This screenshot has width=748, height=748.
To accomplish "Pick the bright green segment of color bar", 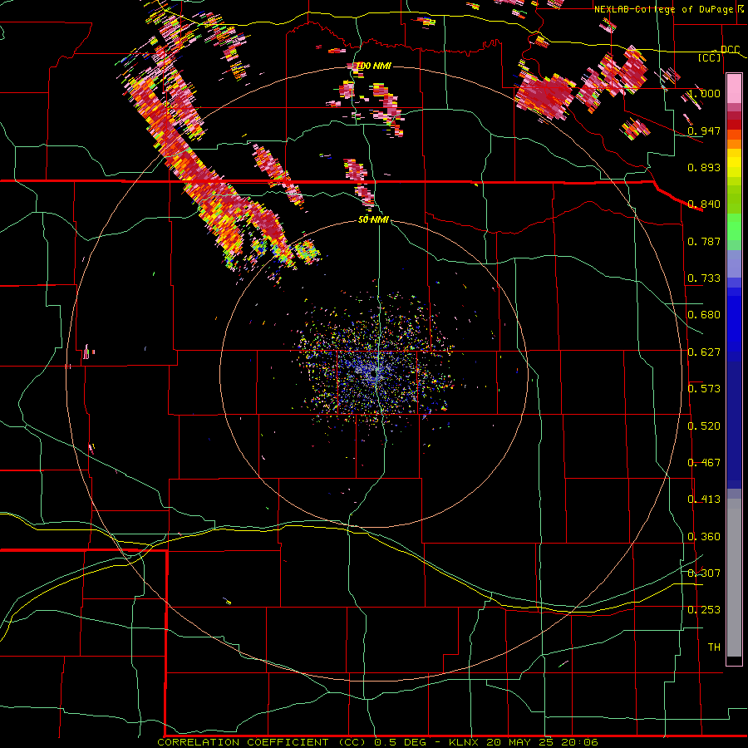I will 734,227.
